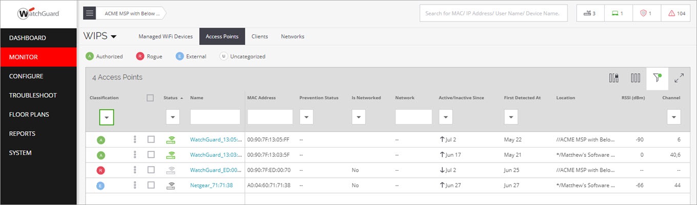
Task: Select checkbox for WatchGuard_13:05 row
Action: coord(151,139)
